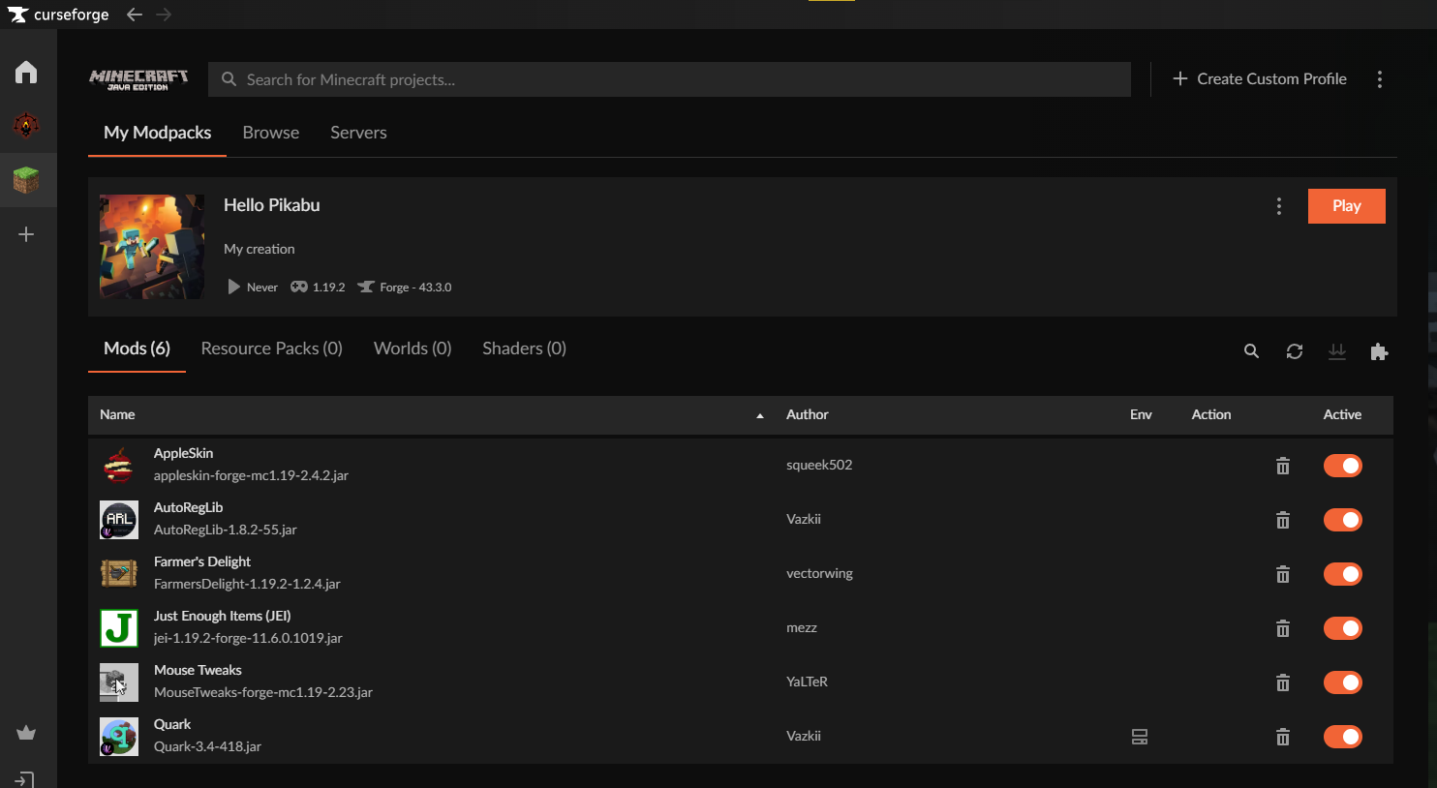Sort mods by Name column arrow
The width and height of the screenshot is (1437, 788).
(760, 415)
